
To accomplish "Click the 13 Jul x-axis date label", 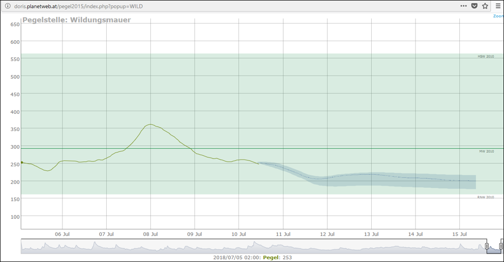I will tap(371, 235).
